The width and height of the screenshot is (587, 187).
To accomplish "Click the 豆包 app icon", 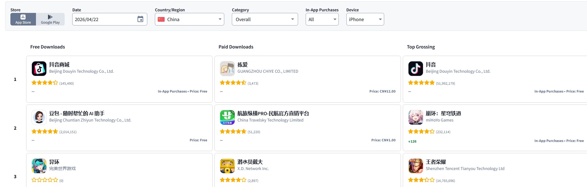I will pos(39,117).
